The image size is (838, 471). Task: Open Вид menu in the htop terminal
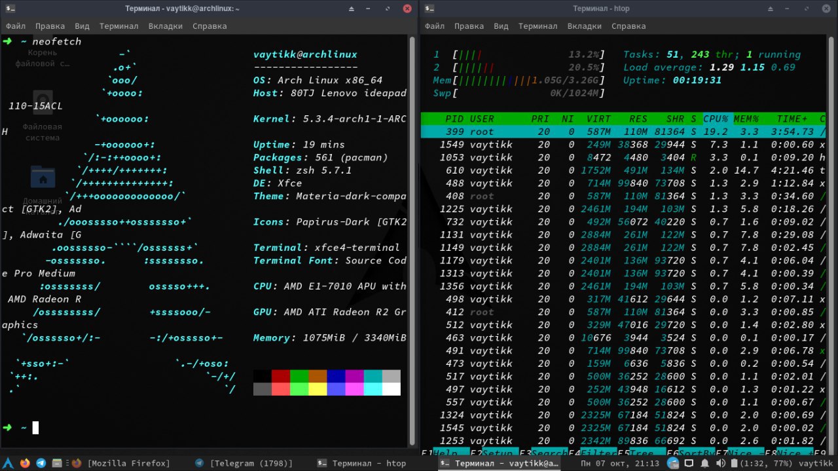(x=501, y=26)
